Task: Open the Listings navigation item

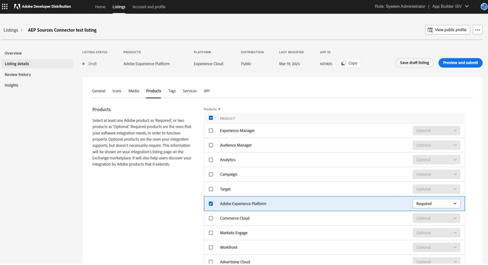Action: (119, 7)
